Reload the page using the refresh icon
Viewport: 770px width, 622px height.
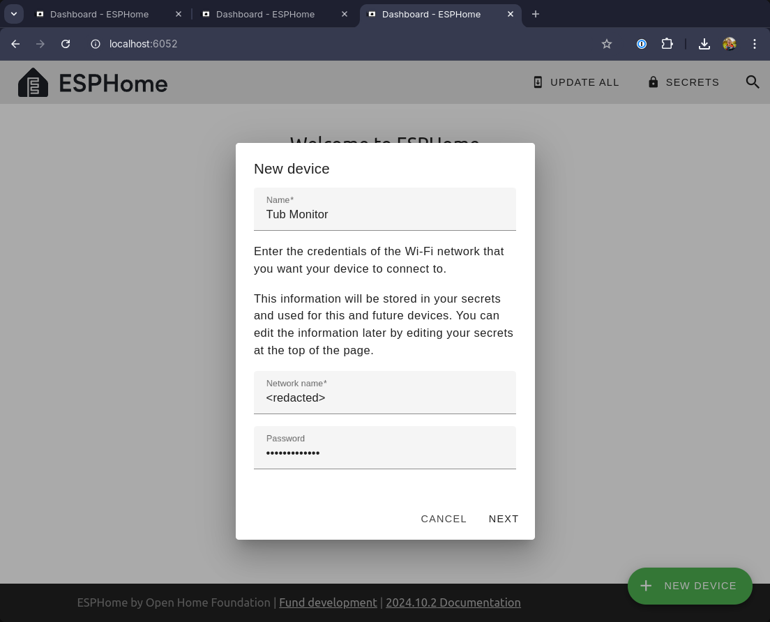[66, 44]
